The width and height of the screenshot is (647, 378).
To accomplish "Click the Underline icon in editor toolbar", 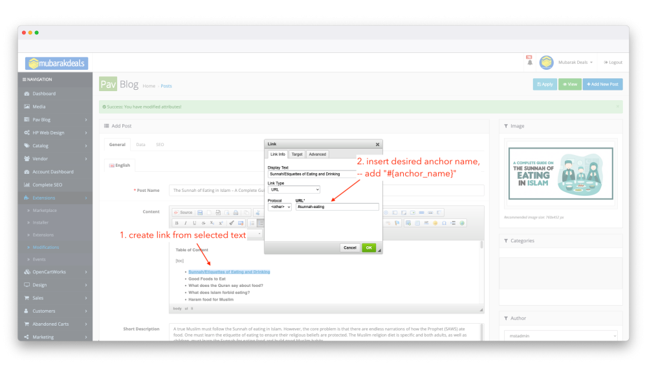I will [194, 223].
